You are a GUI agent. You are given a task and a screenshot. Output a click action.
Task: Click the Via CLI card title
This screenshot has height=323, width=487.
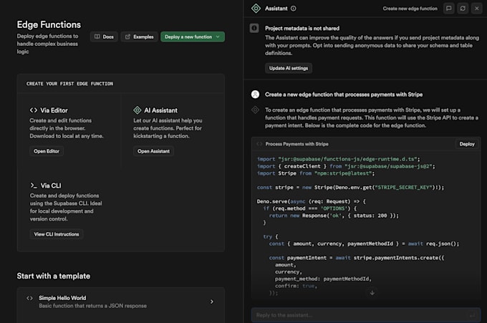click(51, 185)
